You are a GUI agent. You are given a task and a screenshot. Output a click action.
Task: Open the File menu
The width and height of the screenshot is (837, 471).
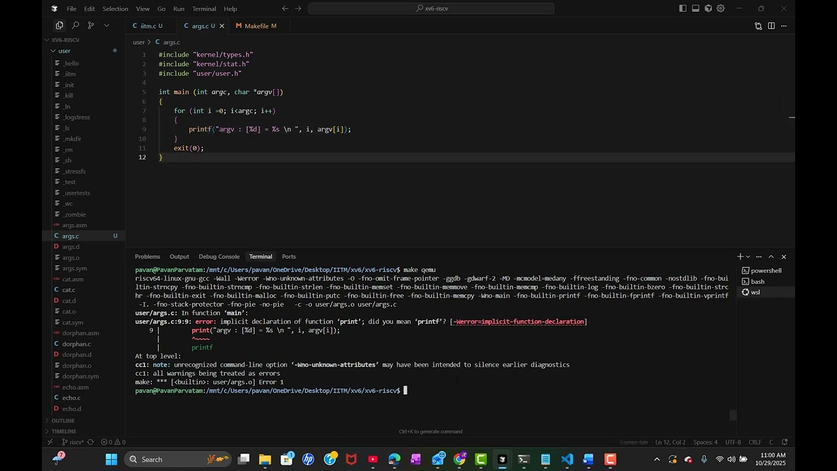(x=71, y=9)
